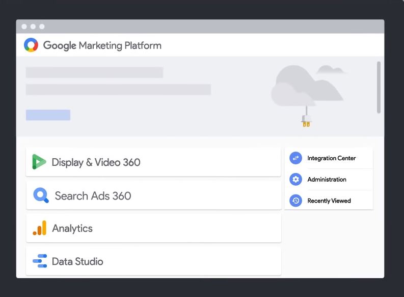Click the cloud with plug illustration
This screenshot has height=297, width=404.
click(309, 95)
